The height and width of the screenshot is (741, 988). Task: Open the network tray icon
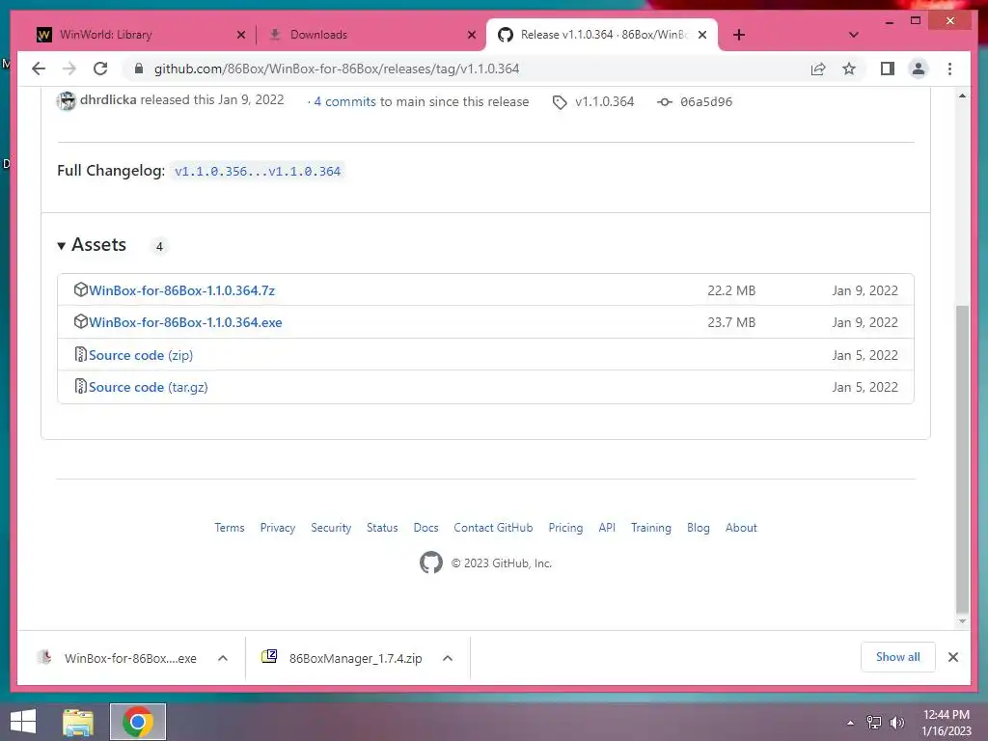coord(874,723)
